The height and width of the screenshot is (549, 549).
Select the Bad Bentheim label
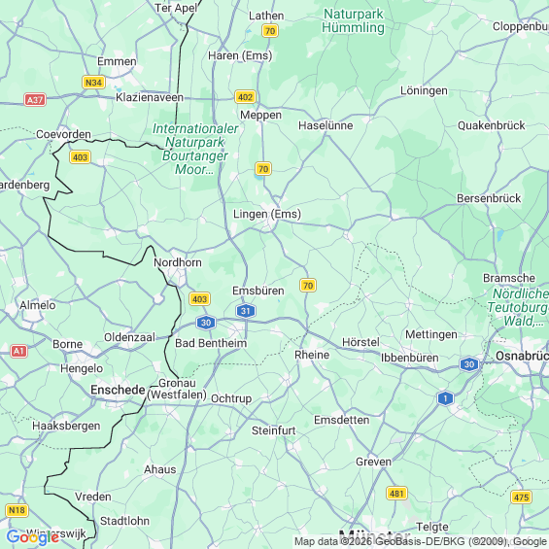(211, 343)
